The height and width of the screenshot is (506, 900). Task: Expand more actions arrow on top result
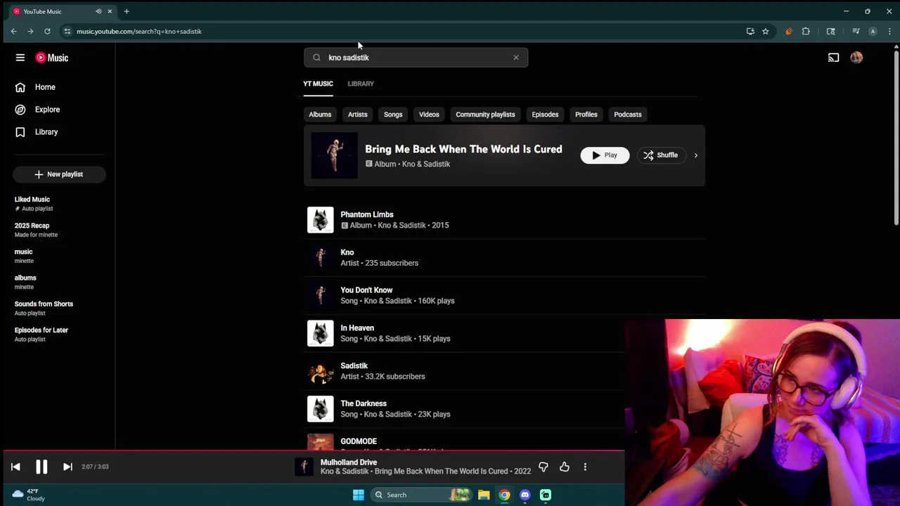coord(695,155)
